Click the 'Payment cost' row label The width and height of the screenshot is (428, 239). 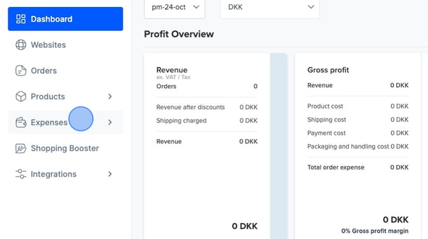326,133
